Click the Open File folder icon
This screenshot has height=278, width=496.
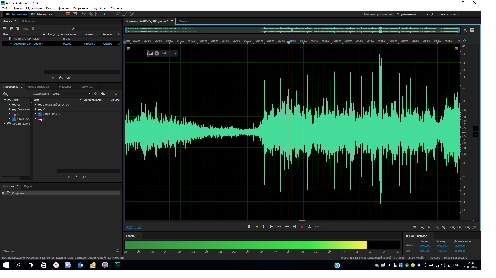(5, 28)
